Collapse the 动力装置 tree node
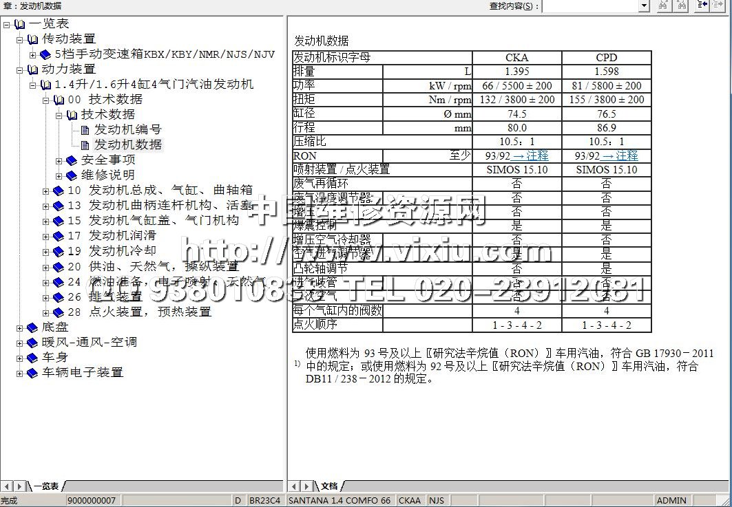732x507 pixels. coord(20,69)
